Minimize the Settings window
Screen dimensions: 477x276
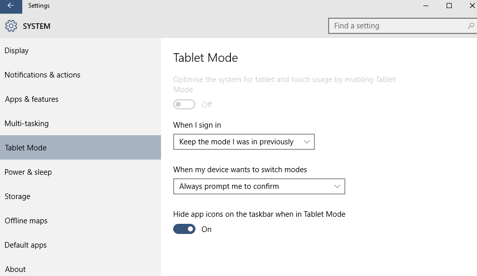(x=425, y=6)
